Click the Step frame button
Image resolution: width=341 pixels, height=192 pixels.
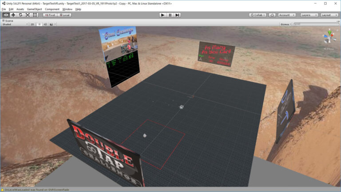(x=178, y=15)
